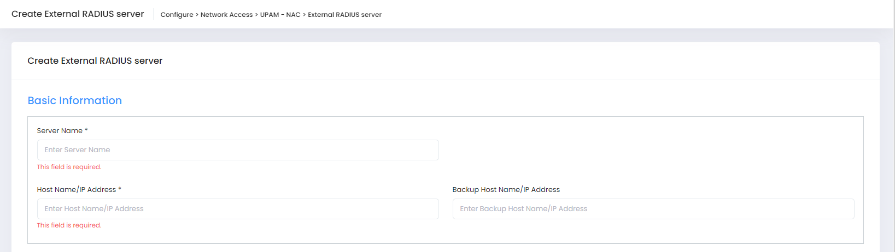Open the Configure breadcrumb link
This screenshot has height=252, width=895.
pyautogui.click(x=177, y=15)
